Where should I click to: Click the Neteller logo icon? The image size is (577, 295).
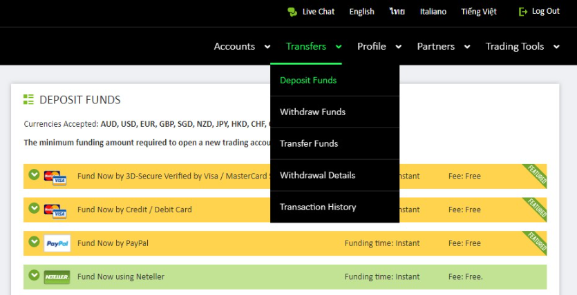tap(57, 277)
